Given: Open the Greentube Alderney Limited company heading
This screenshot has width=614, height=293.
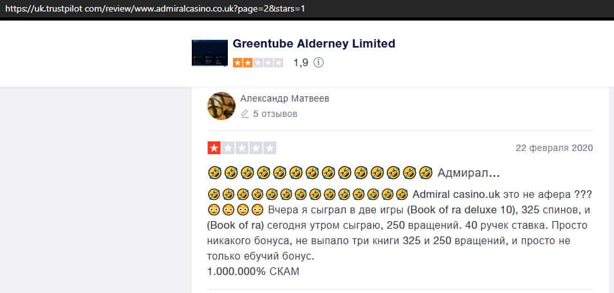Looking at the screenshot, I should (x=314, y=44).
